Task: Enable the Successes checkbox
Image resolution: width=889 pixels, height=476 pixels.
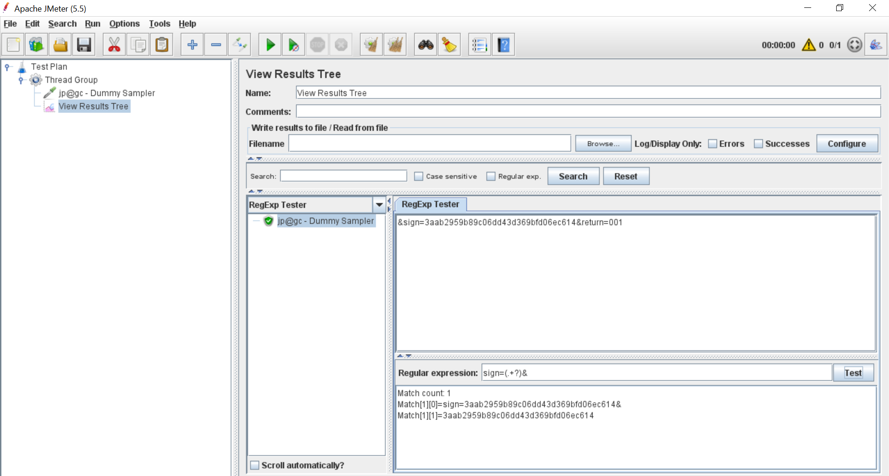Action: coord(758,144)
